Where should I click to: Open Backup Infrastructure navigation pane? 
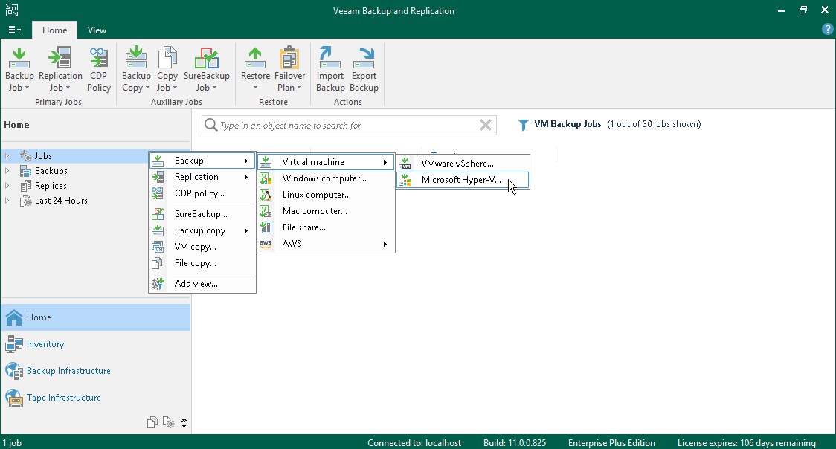tap(68, 371)
